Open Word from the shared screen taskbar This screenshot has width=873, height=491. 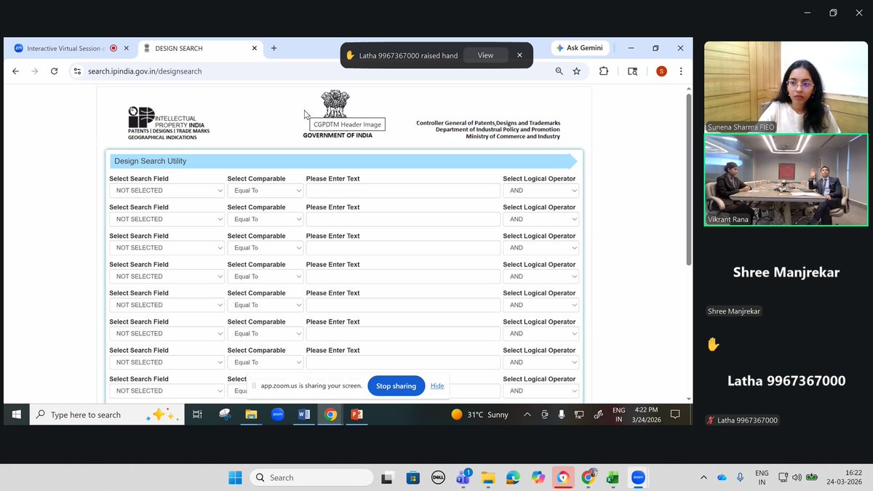(x=304, y=415)
